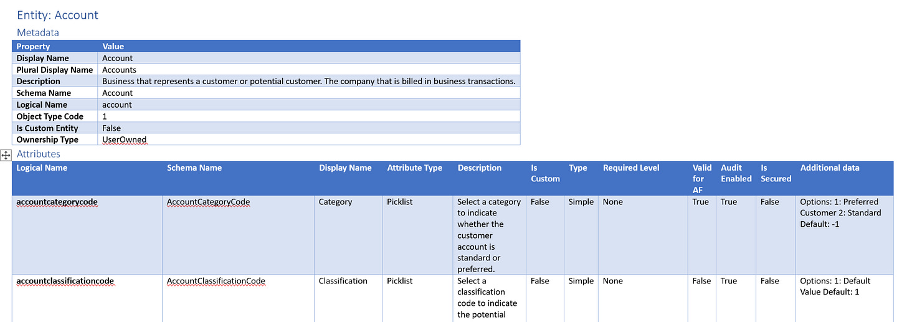Click 'Picklist' in the accountcategorycode row
907x322 pixels.
[x=399, y=202]
